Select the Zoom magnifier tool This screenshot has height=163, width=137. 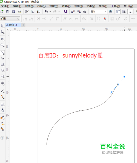(x=2, y=45)
